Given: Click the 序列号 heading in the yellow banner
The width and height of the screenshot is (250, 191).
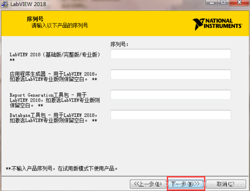Looking at the screenshot, I should [x=35, y=19].
